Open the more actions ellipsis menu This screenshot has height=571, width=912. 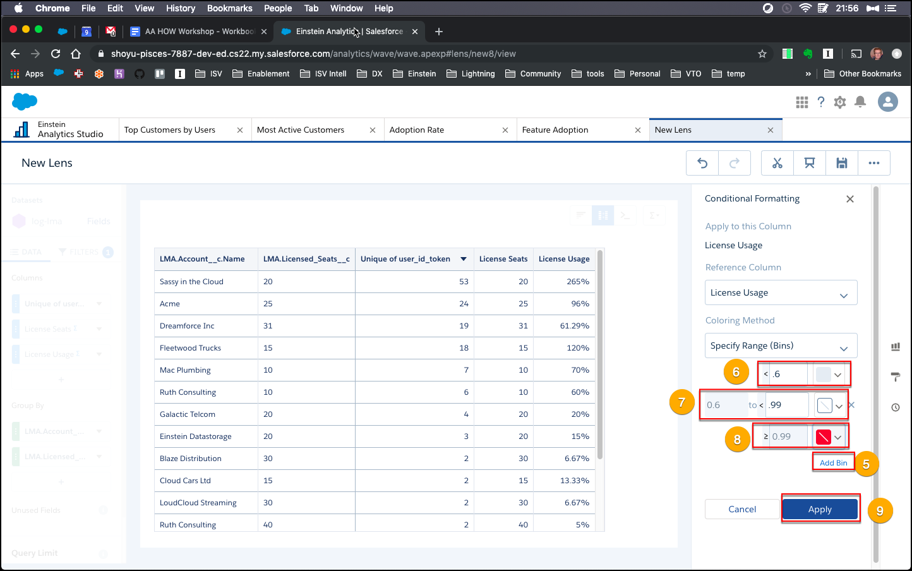[x=874, y=163]
